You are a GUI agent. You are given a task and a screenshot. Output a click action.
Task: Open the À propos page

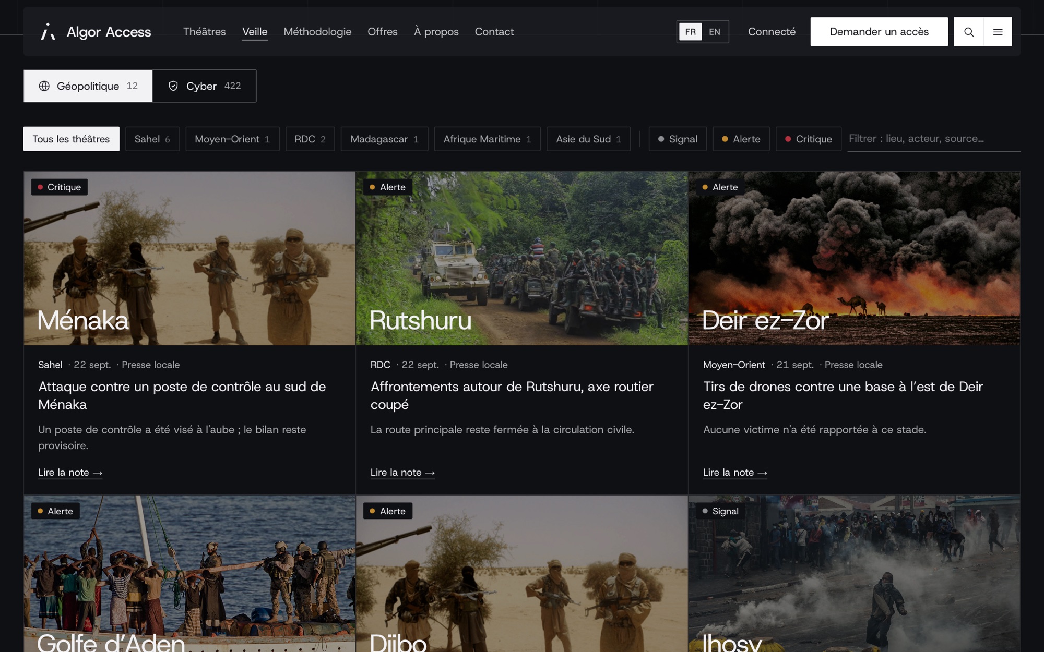(436, 32)
